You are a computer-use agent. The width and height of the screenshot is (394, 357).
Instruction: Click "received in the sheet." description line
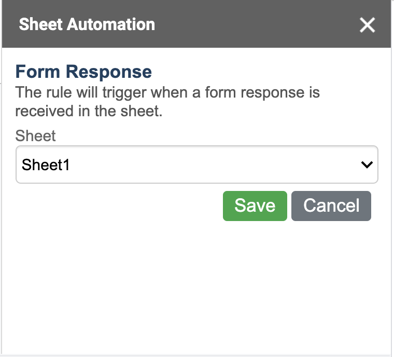tap(89, 111)
